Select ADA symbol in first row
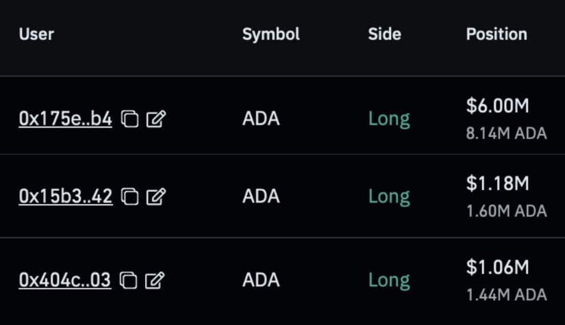 (x=261, y=118)
